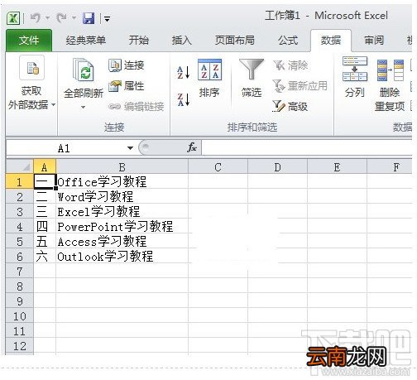Save workbook with floppy disk icon
Image resolution: width=417 pixels, height=380 pixels.
89,18
